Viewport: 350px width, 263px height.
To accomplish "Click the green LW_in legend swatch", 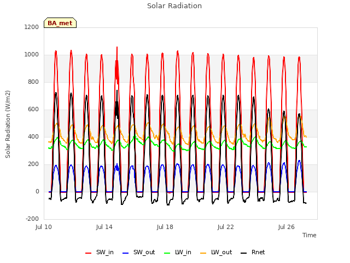I will pos(167,253).
